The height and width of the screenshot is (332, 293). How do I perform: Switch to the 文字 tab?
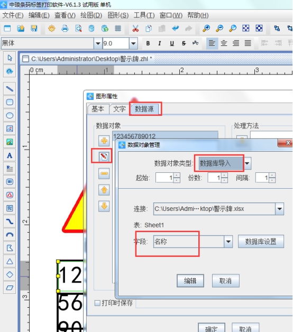pyautogui.click(x=120, y=109)
